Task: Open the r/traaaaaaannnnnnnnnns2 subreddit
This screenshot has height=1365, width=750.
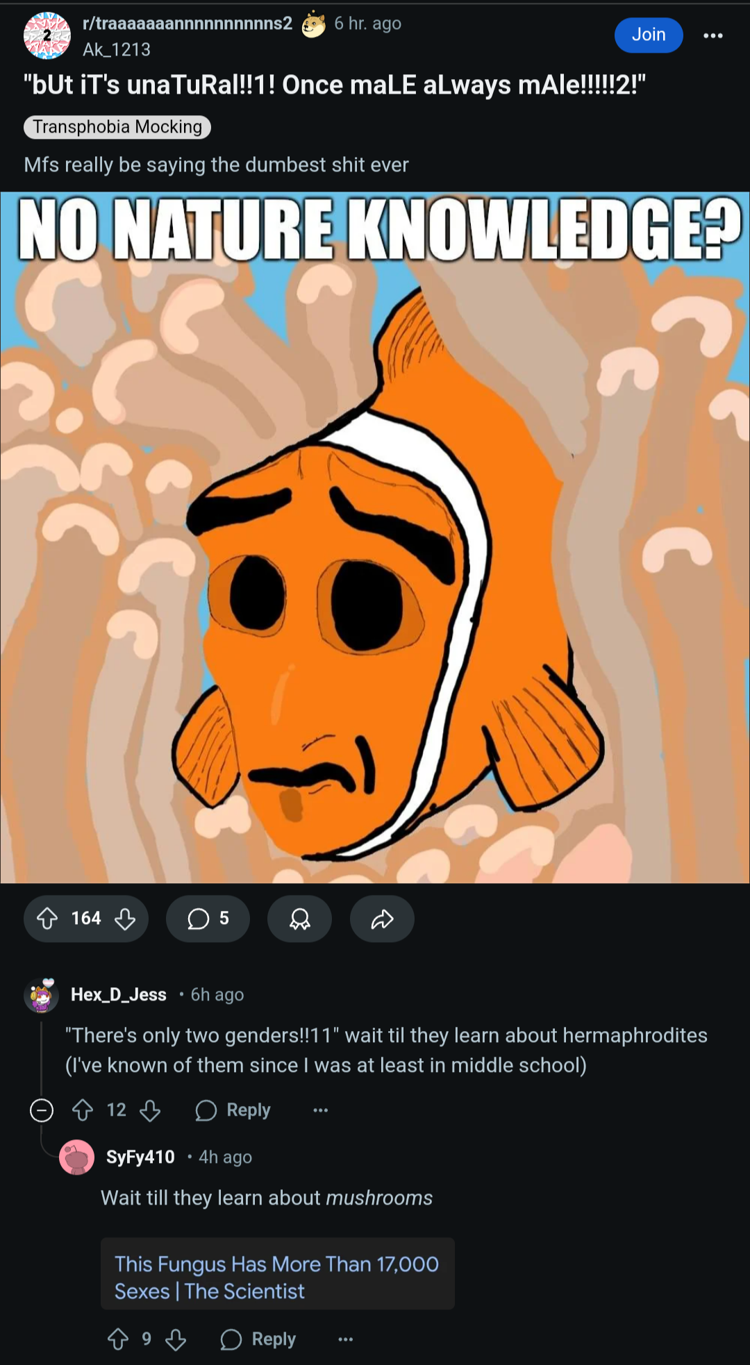Action: 187,24
